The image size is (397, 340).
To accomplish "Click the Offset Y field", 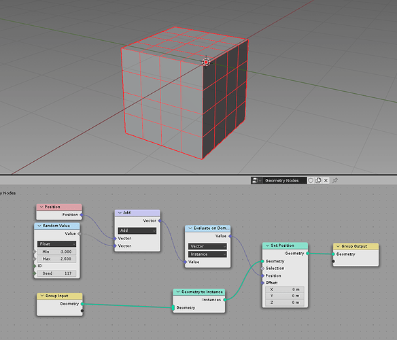I will point(285,296).
